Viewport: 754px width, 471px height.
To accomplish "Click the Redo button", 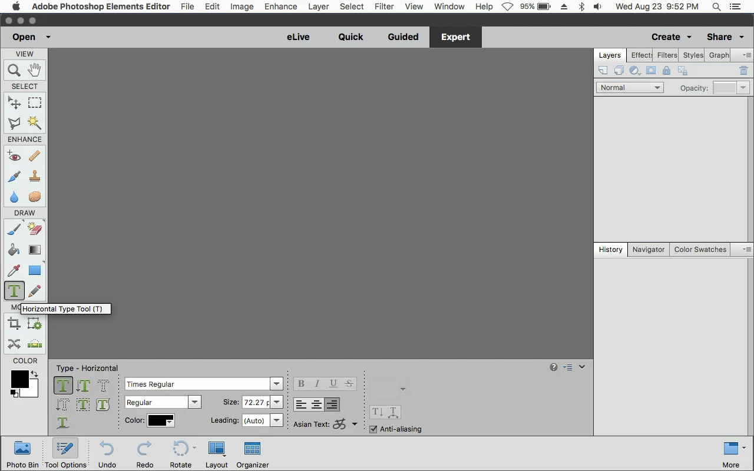I will click(x=144, y=454).
